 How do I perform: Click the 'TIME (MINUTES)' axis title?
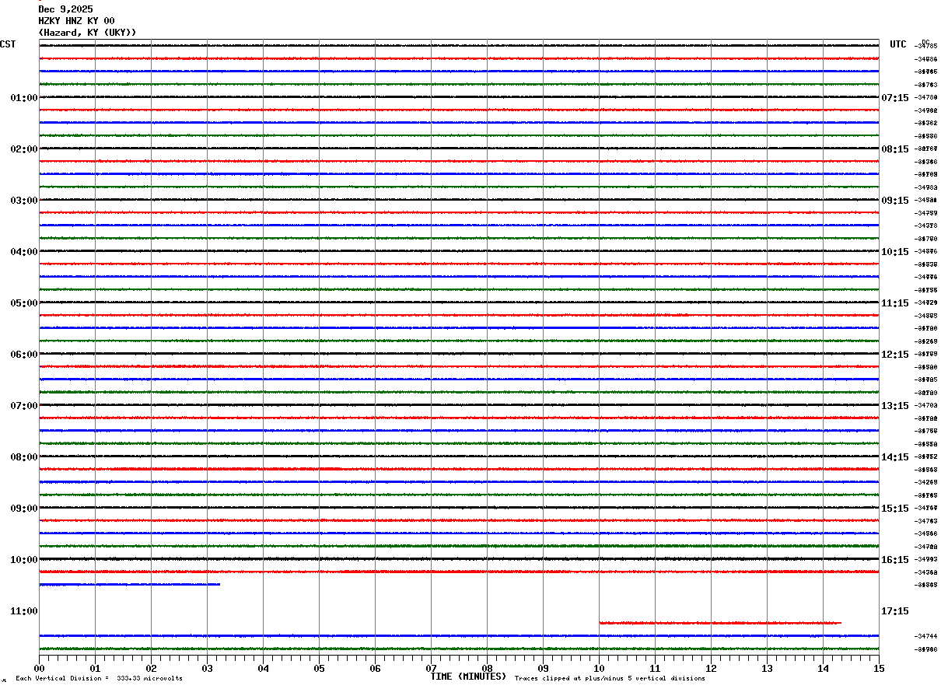(x=468, y=677)
